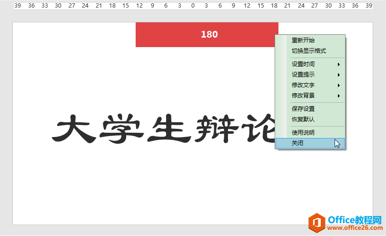Click 保存设置 in the menu
The height and width of the screenshot is (236, 386).
[x=310, y=109]
